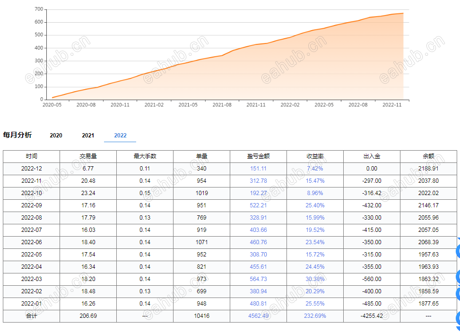This screenshot has width=460, height=332.
Task: Click return rate 7.42%
Action: click(315, 169)
